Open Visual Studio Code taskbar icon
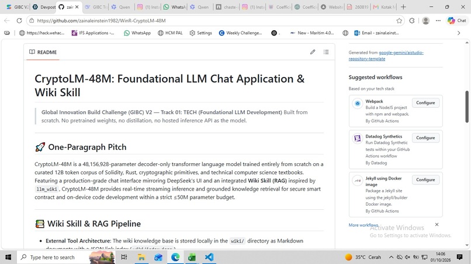This screenshot has height=264, width=471. (209, 257)
